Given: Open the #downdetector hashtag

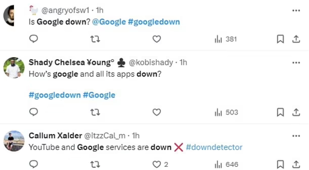Looking at the screenshot, I should coord(214,147).
